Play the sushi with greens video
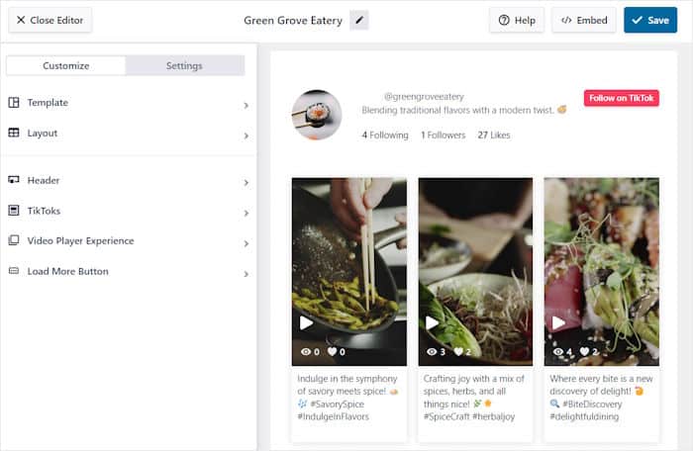The image size is (693, 451). coord(558,322)
